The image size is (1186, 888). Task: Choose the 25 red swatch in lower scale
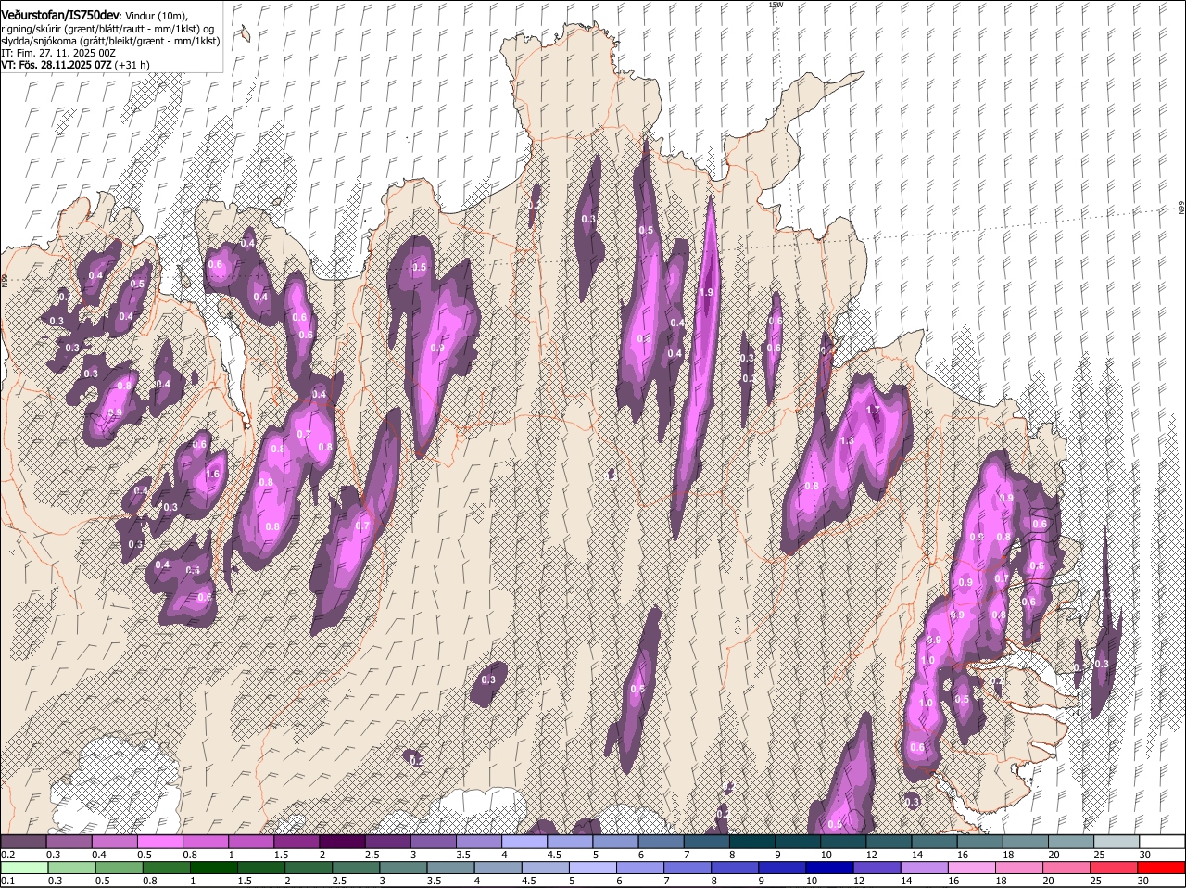click(x=1115, y=868)
